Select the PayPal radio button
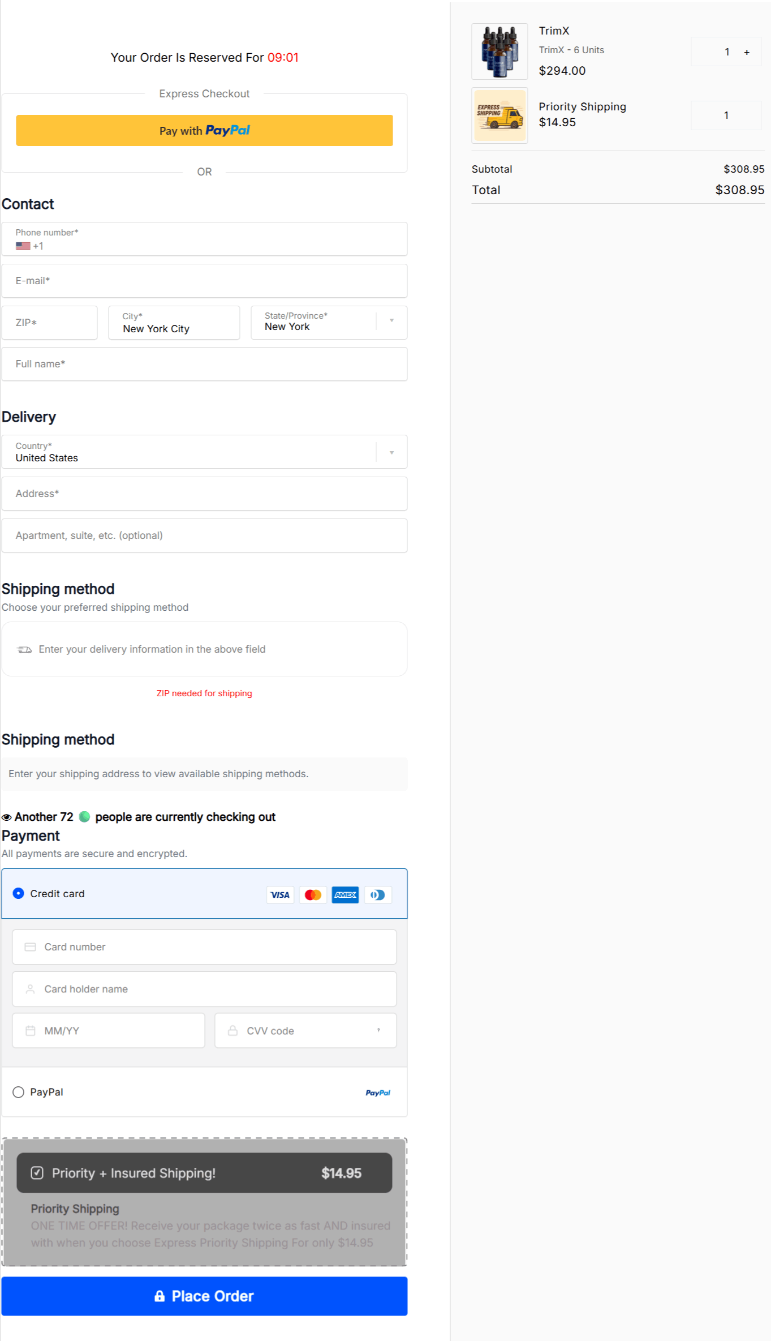This screenshot has height=1341, width=771. (x=19, y=1092)
